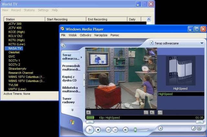The height and width of the screenshot is (137, 207).
Task: Select KCLV Ch2 station
Action: (15, 36)
